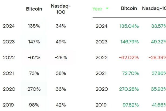The height and width of the screenshot is (111, 166).
Task: Click the 270.28% Bitcoin return
Action: coord(129,89)
